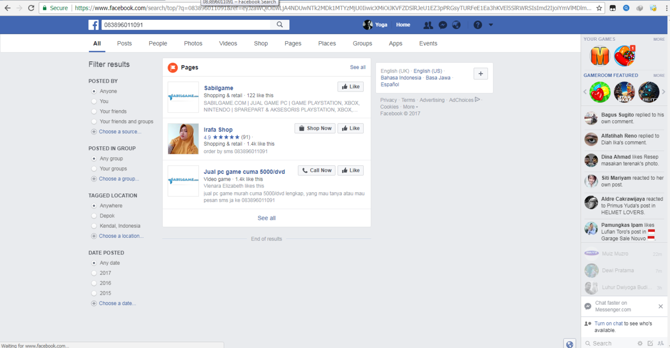Open the footer 'More' dropdown
The image size is (670, 348).
pos(410,107)
